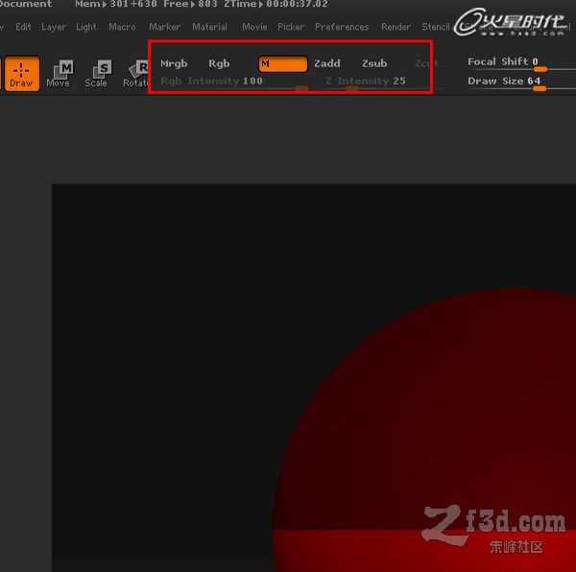Adjust the Focal Shift slider

[521, 64]
